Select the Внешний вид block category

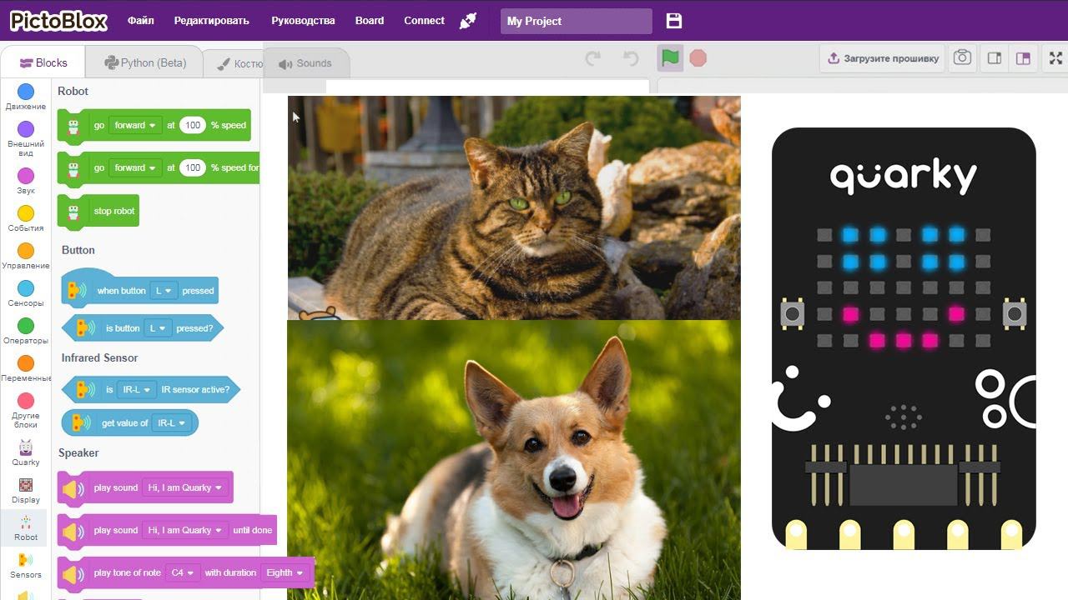pyautogui.click(x=26, y=138)
